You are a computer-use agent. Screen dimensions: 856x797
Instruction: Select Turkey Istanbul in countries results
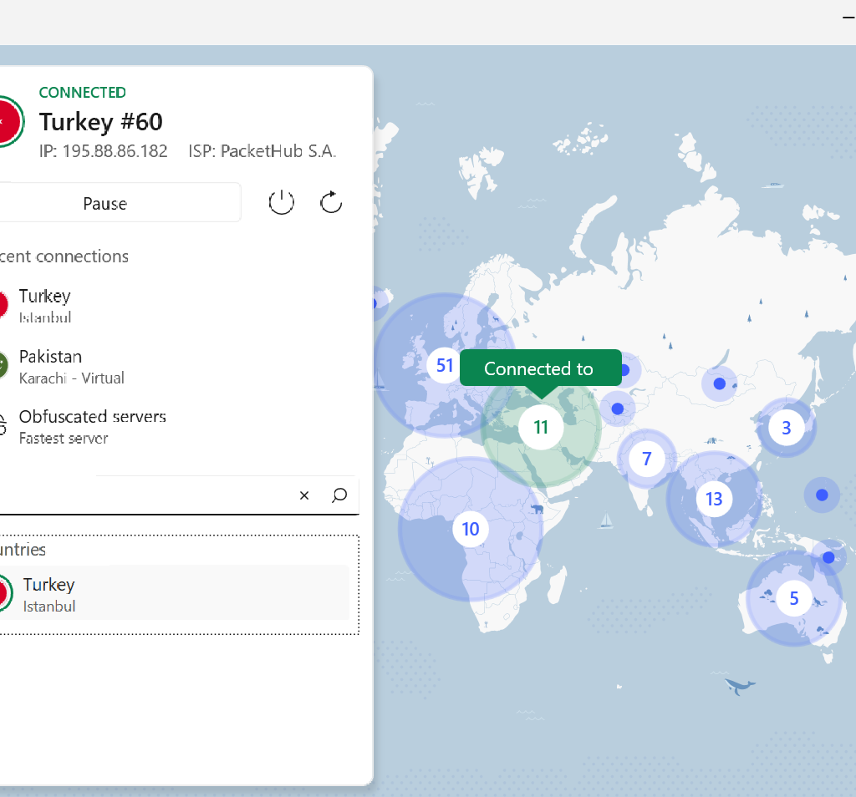click(x=174, y=593)
